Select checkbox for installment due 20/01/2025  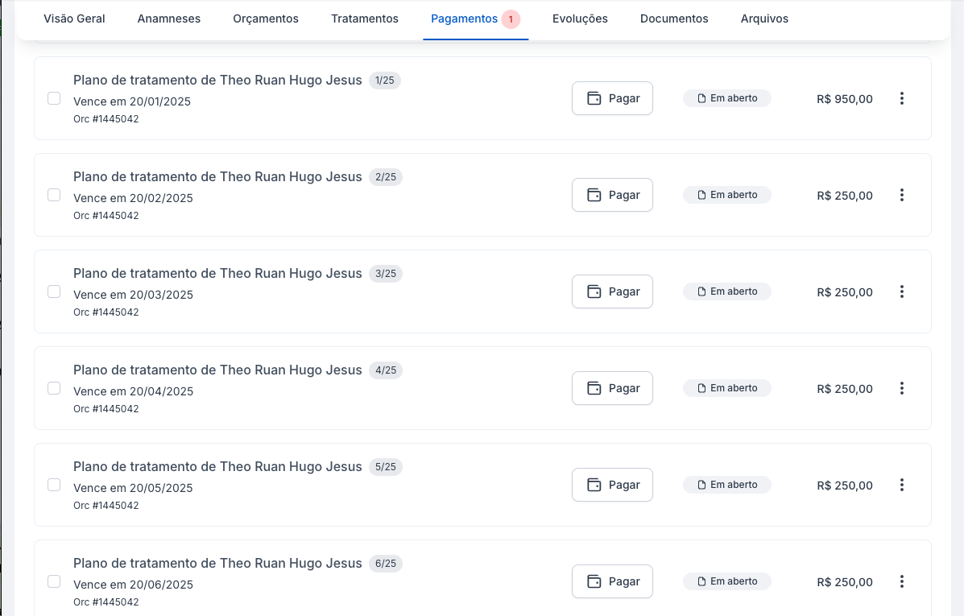pos(54,98)
